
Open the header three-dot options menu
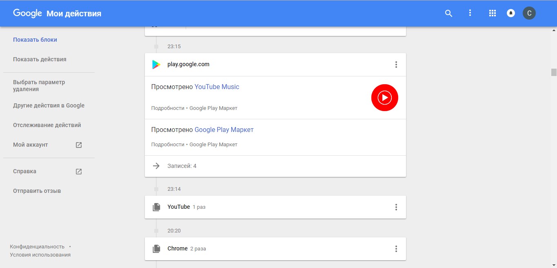tap(470, 13)
